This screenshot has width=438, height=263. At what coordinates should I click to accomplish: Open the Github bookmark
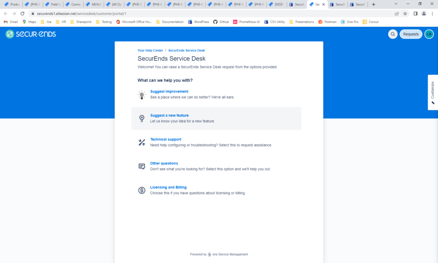[221, 22]
